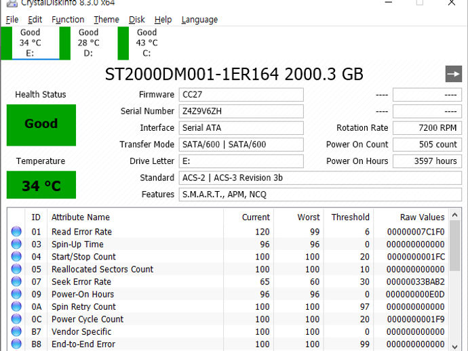Click the Rotation Rate value 7200 RPM
468x351 pixels.
point(427,128)
